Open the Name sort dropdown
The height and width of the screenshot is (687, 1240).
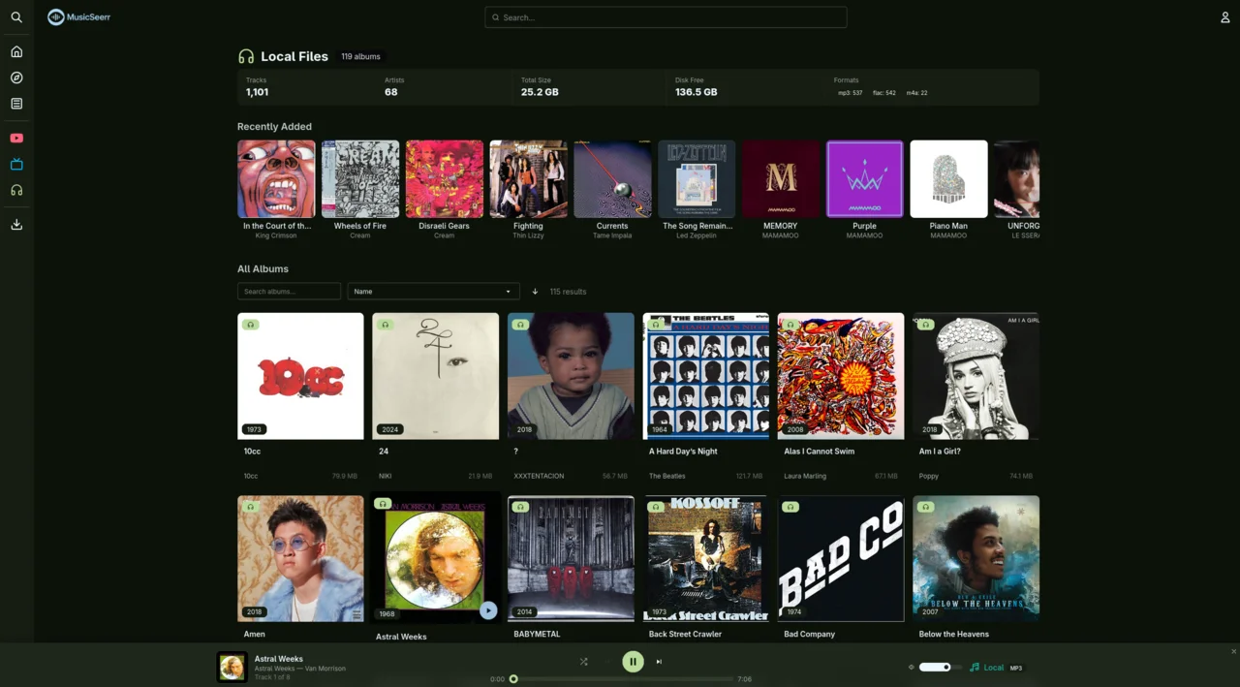coord(433,291)
